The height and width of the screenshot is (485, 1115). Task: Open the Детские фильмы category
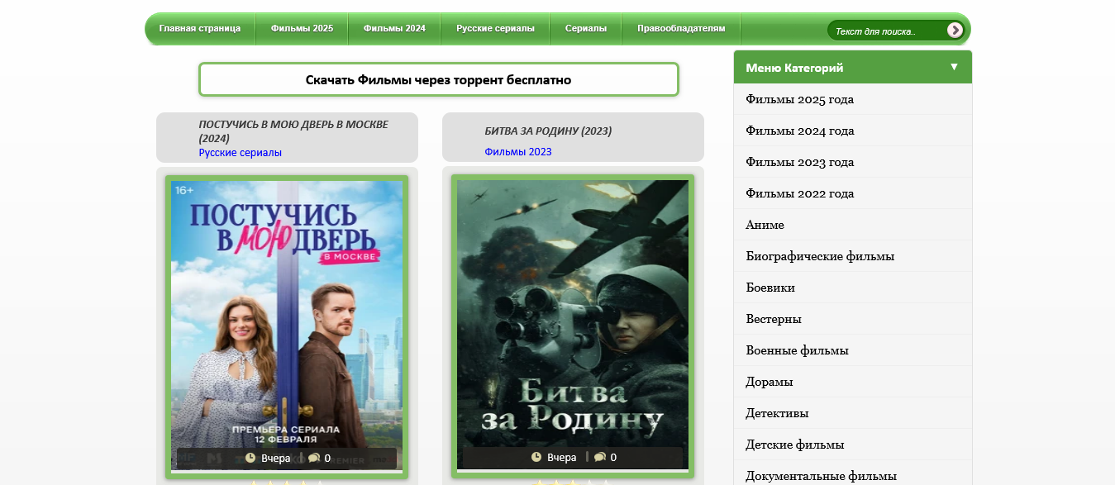pos(853,445)
